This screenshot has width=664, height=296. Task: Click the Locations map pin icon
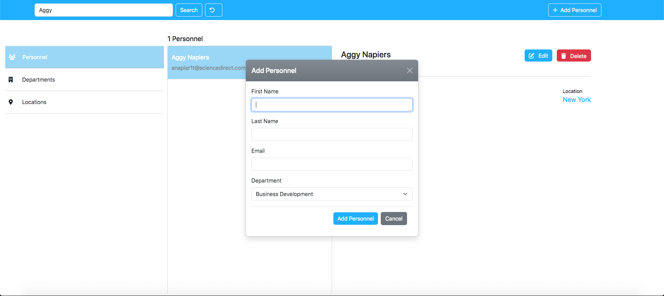coord(11,102)
